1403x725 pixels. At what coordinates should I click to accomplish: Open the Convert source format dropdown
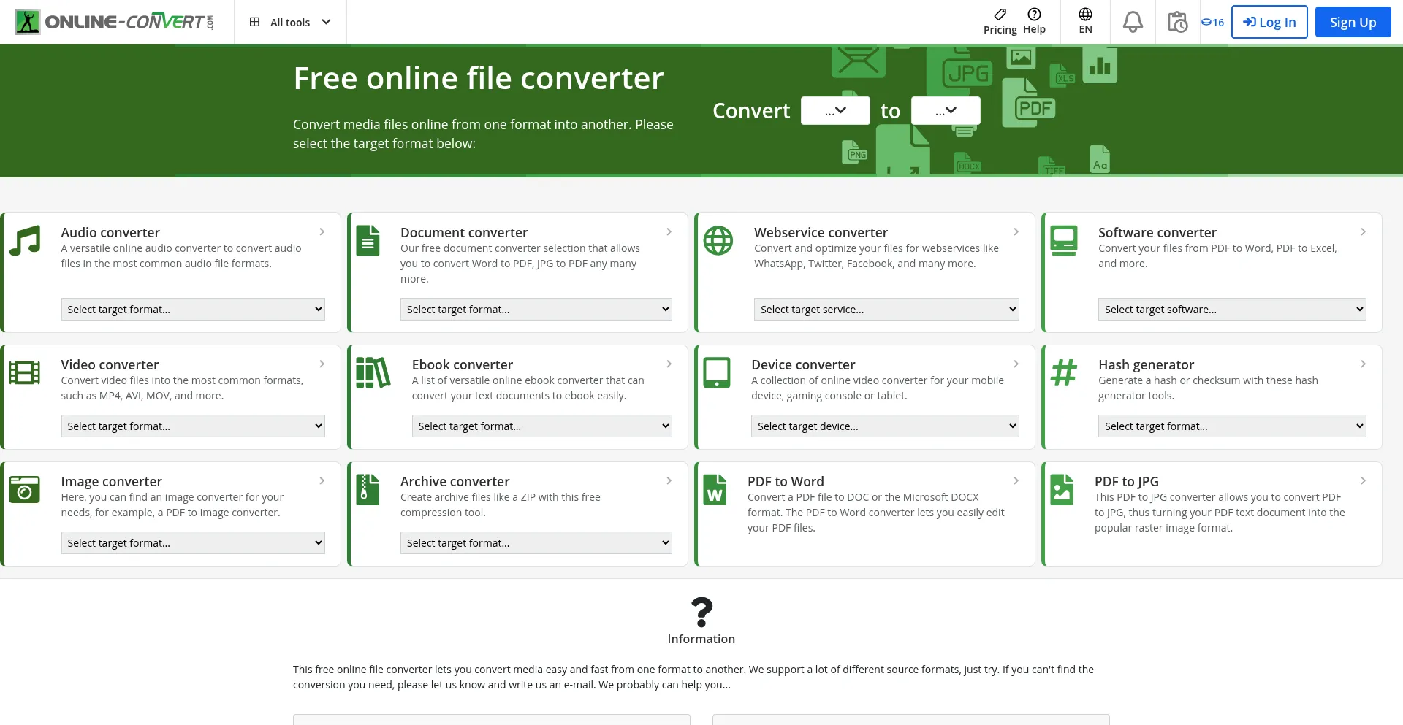point(835,111)
